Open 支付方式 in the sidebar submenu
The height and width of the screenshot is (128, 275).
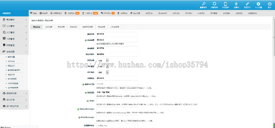(x=11, y=61)
